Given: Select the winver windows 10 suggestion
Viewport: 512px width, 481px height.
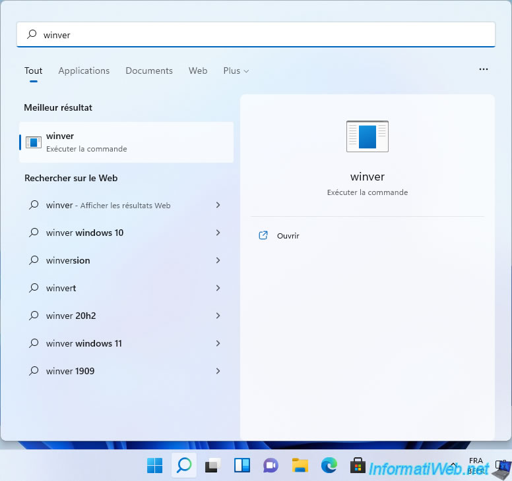Looking at the screenshot, I should tap(127, 233).
